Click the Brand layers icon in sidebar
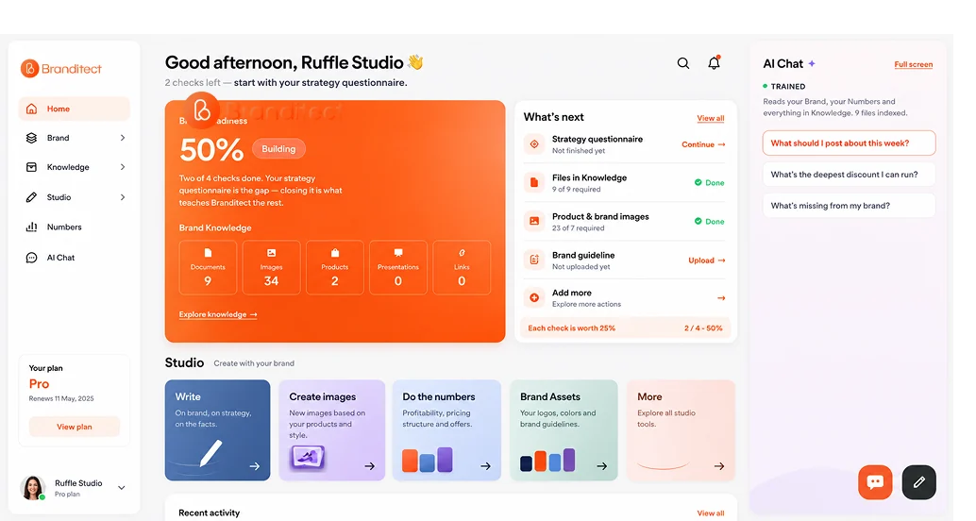 pyautogui.click(x=32, y=138)
